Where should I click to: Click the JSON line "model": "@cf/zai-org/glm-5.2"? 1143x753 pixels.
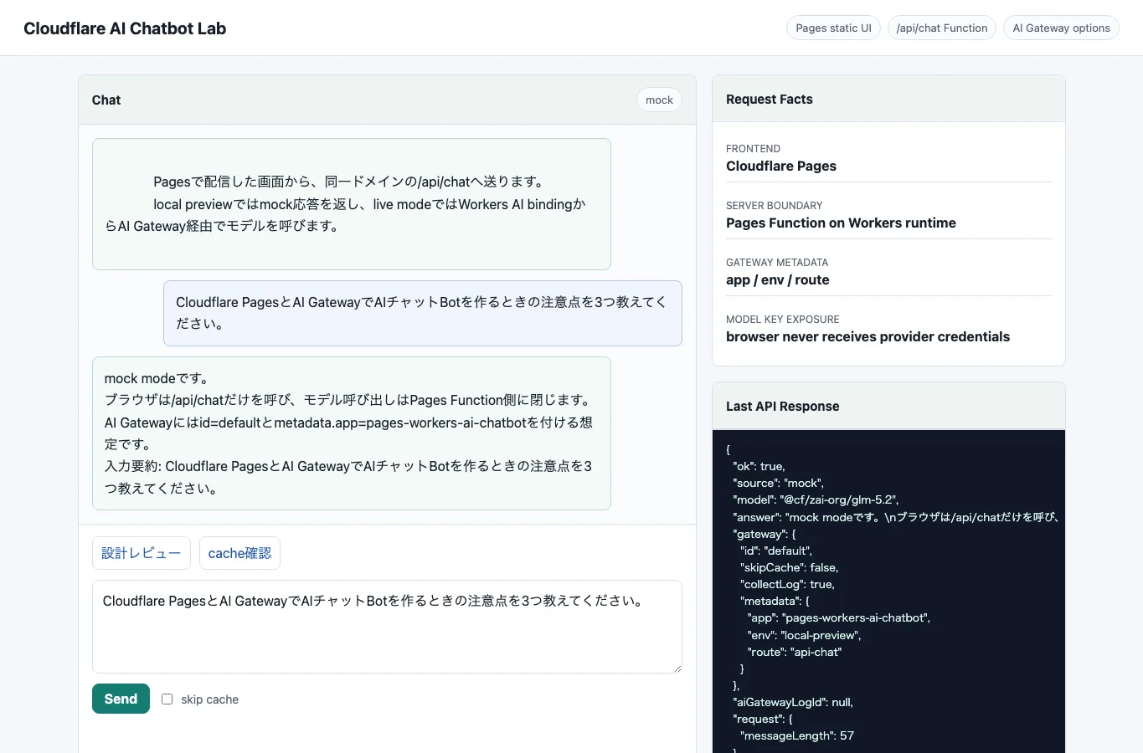(x=816, y=499)
